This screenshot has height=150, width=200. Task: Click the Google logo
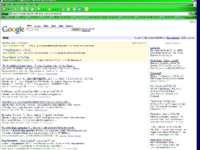tap(13, 30)
